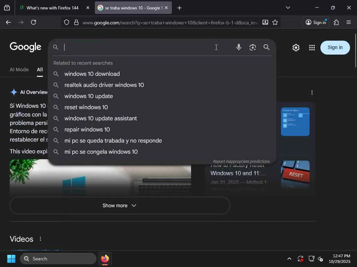The image size is (357, 267).
Task: Open blue Choose an option thumbnail
Action: point(295,121)
